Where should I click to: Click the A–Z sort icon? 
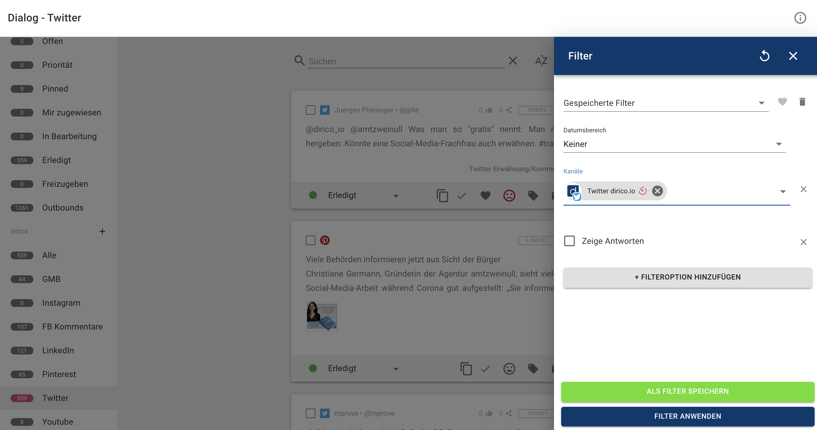pos(541,61)
